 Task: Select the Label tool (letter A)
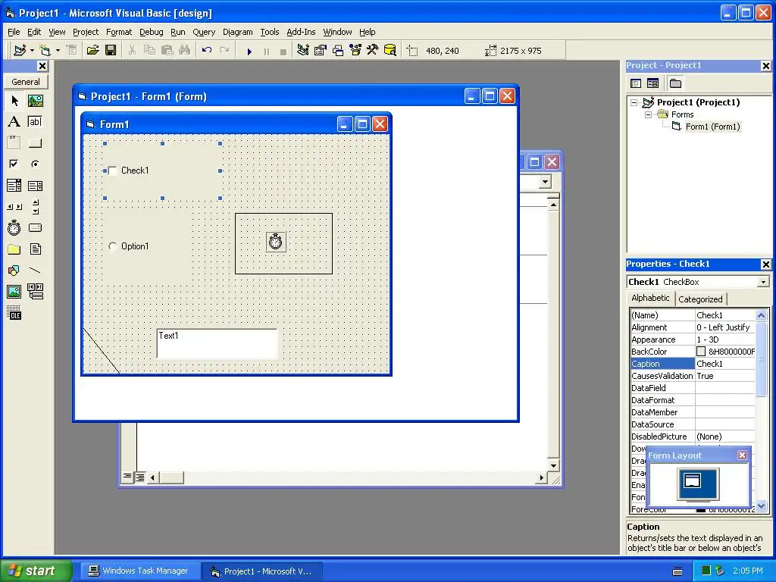coord(14,122)
